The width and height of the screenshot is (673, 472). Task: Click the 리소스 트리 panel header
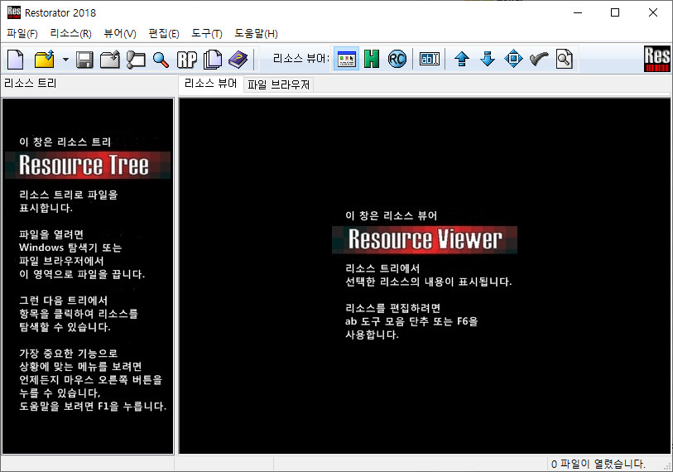click(31, 83)
